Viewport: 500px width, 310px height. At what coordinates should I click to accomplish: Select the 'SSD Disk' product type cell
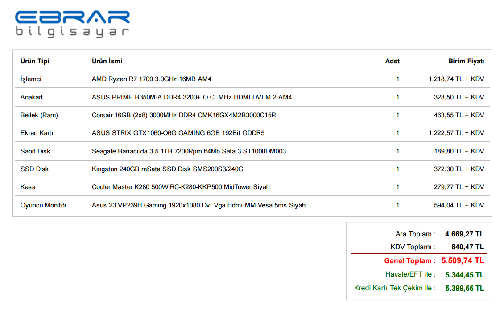pos(34,169)
